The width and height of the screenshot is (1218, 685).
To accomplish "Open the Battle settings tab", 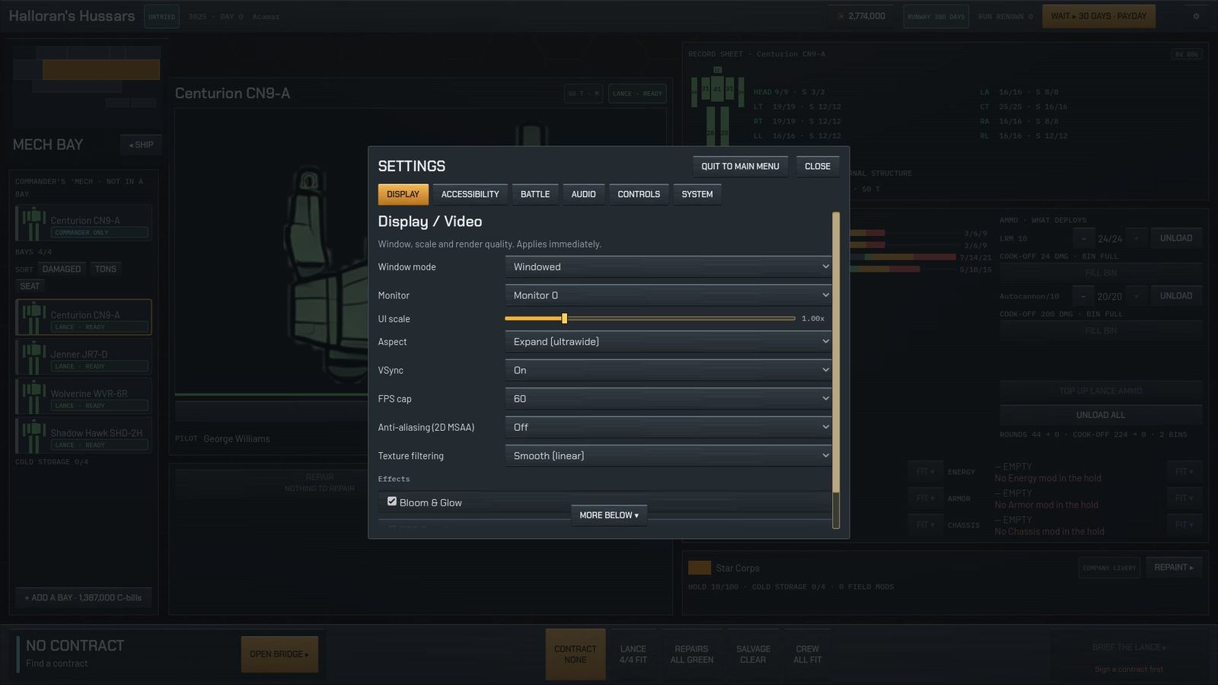I will click(x=535, y=194).
